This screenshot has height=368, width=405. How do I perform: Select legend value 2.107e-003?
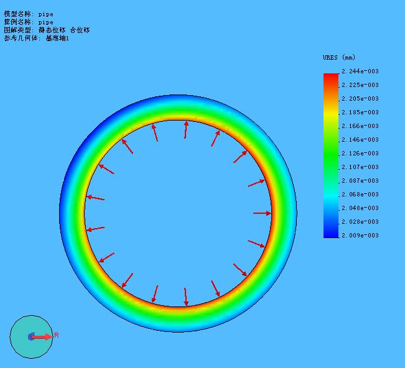360,167
